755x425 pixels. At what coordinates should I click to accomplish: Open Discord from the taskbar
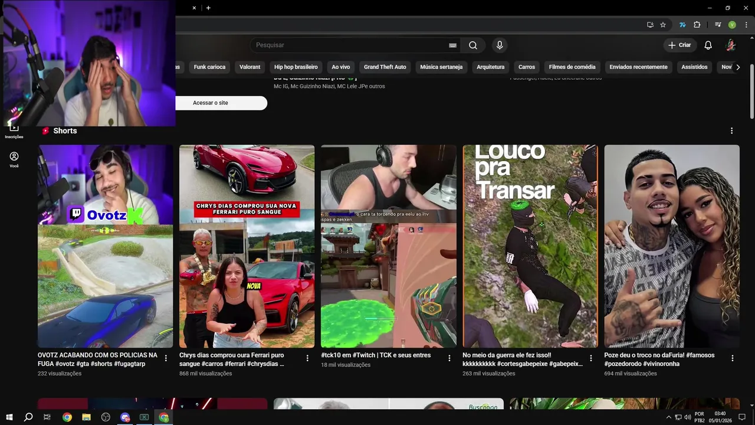pos(125,417)
